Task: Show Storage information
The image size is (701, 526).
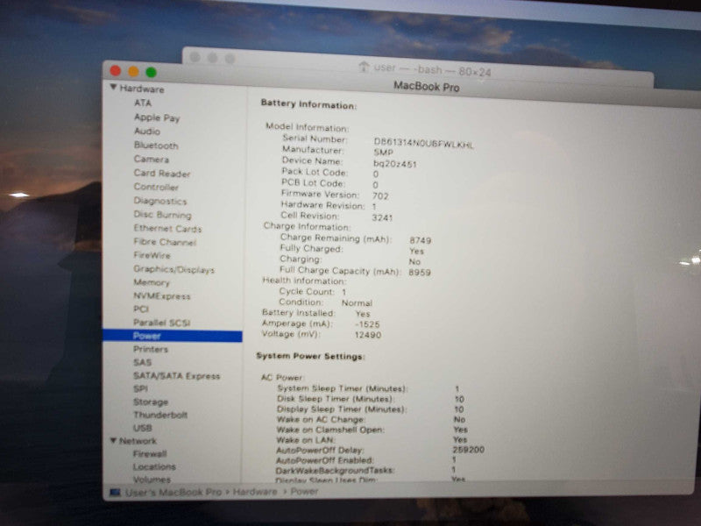Action: (151, 402)
